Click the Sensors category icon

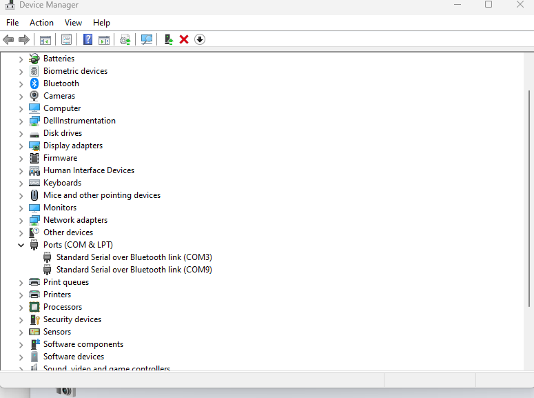coord(34,332)
